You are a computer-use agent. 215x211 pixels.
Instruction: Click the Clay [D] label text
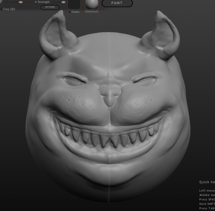pos(9,9)
